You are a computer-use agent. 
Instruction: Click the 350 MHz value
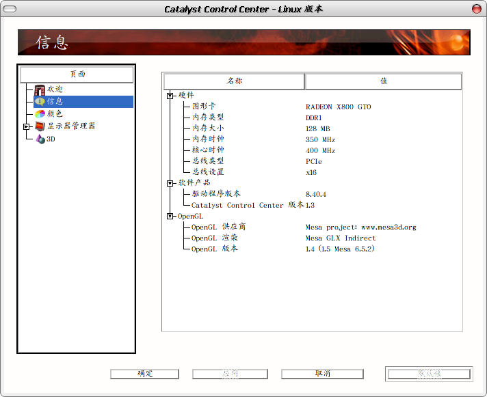pyautogui.click(x=320, y=139)
